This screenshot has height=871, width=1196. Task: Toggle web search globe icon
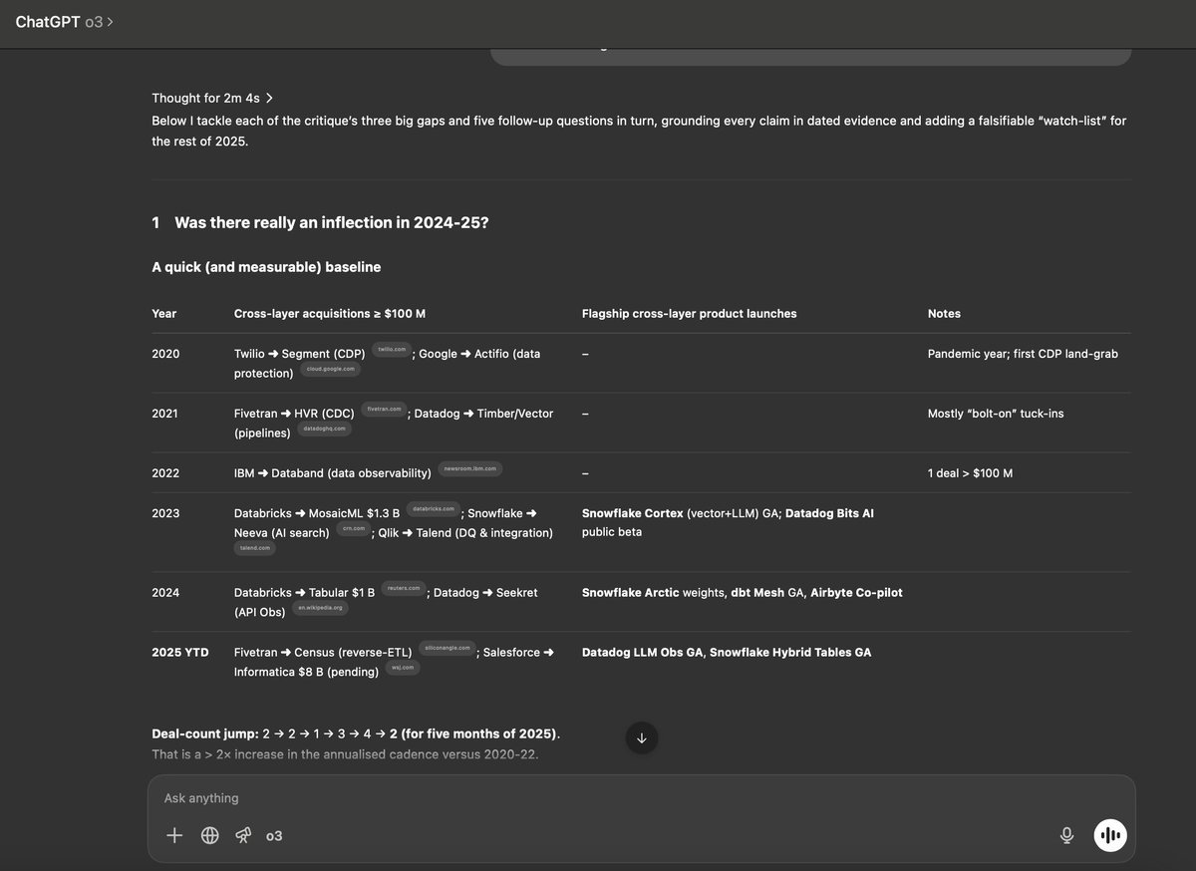[x=209, y=835]
